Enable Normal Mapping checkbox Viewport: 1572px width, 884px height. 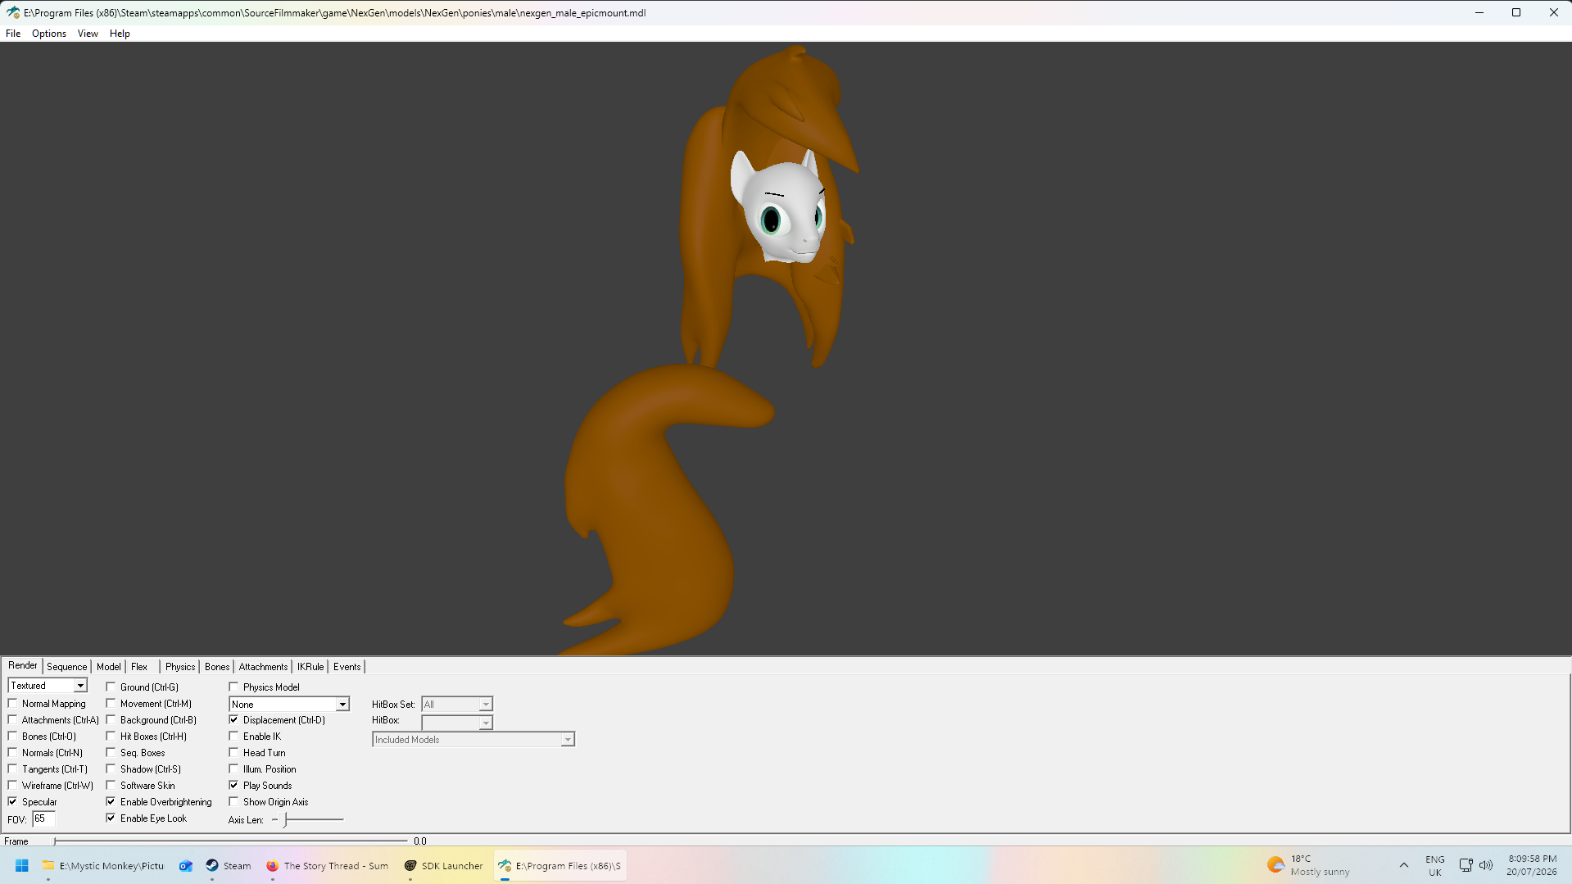coord(13,704)
